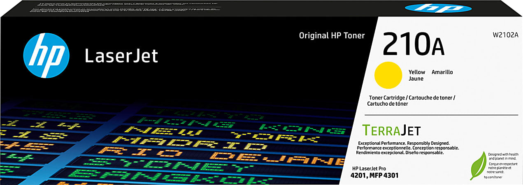Viewport: 523px width, 185px height.
Task: Click the "Original HP Toner" text
Action: pyautogui.click(x=332, y=36)
